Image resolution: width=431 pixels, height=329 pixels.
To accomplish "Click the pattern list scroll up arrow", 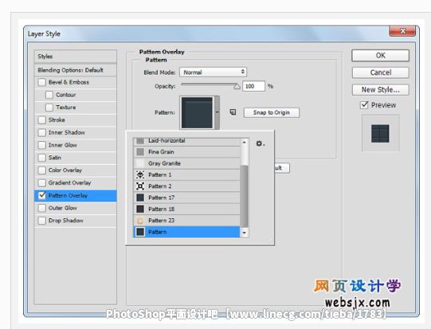I will (x=244, y=142).
